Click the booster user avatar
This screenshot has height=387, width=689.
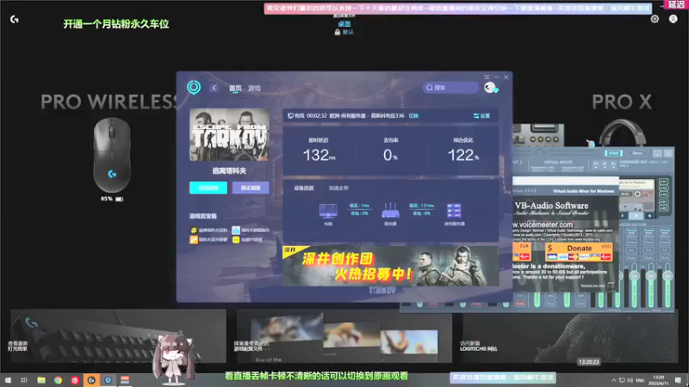[490, 88]
